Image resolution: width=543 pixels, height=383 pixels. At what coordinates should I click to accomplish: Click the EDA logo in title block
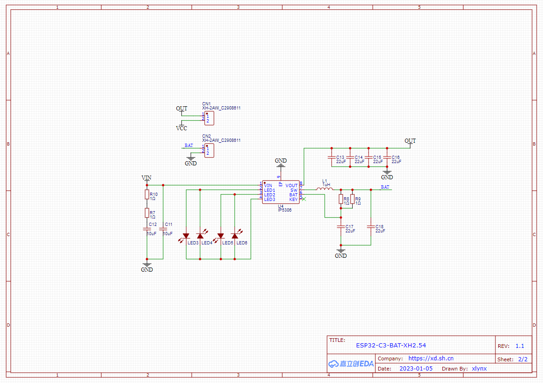pos(351,364)
